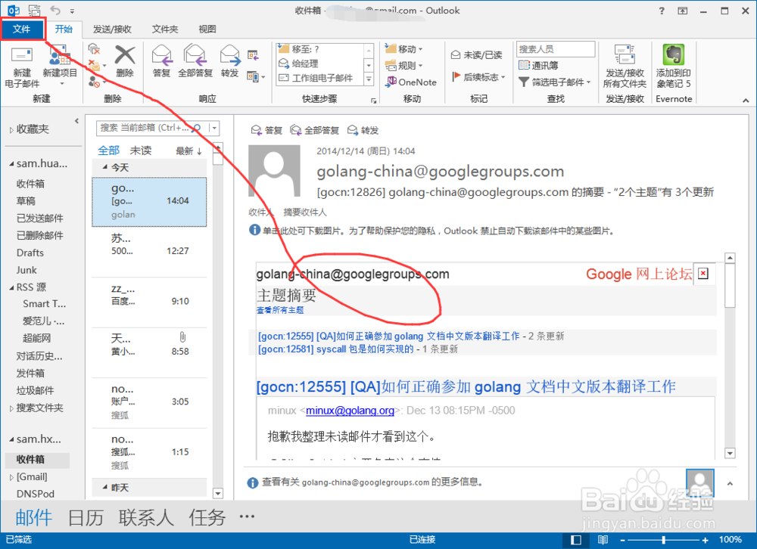The image size is (757, 549).
Task: Click the minux@golang.org email link
Action: [x=350, y=410]
